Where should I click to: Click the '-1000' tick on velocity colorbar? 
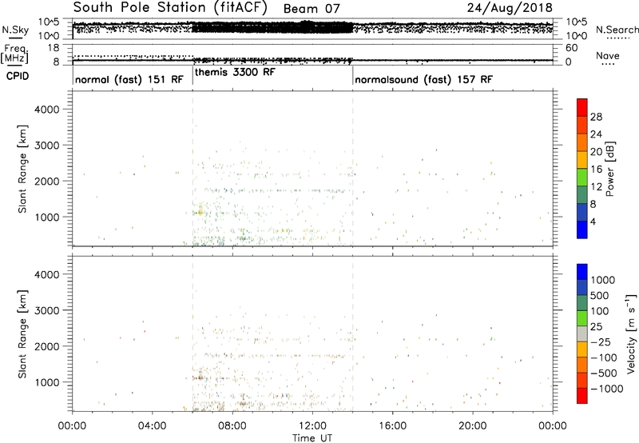pyautogui.click(x=606, y=389)
